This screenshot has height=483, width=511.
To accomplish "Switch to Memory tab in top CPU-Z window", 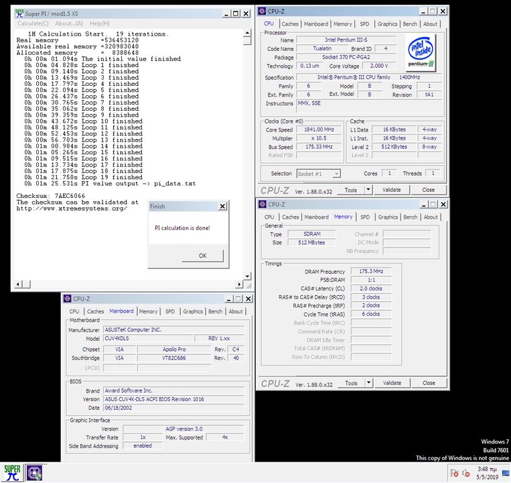I will tap(342, 24).
